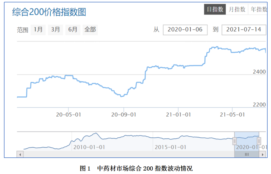This screenshot has width=271, height=174.
Task: Select the 日指数 tab
Action: click(x=215, y=10)
